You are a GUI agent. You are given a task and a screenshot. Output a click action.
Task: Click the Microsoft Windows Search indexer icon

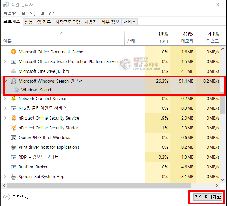tap(14, 81)
